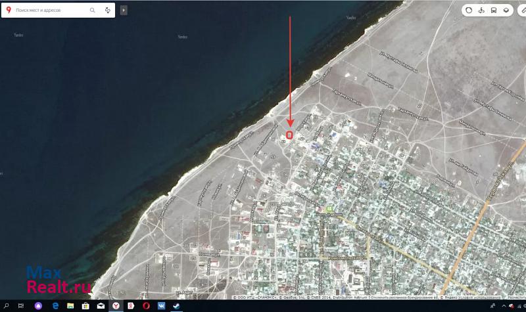Image resolution: width=526 pixels, height=312 pixels.
Task: Open Steam from the taskbar
Action: point(176,306)
